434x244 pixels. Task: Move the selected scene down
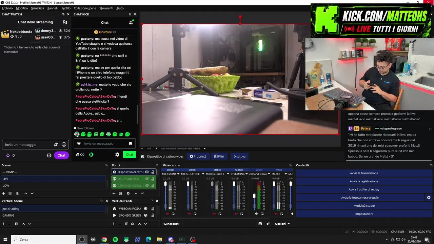point(32,194)
